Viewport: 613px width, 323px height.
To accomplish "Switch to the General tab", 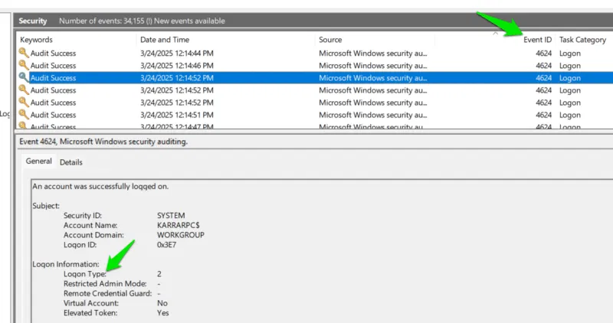I will point(38,161).
